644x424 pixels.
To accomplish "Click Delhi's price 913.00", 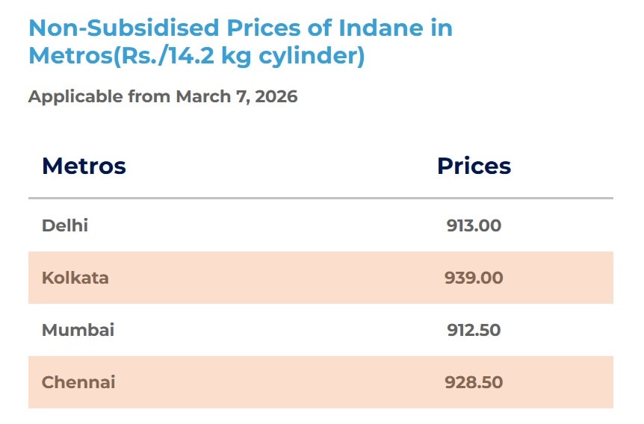I will point(474,225).
